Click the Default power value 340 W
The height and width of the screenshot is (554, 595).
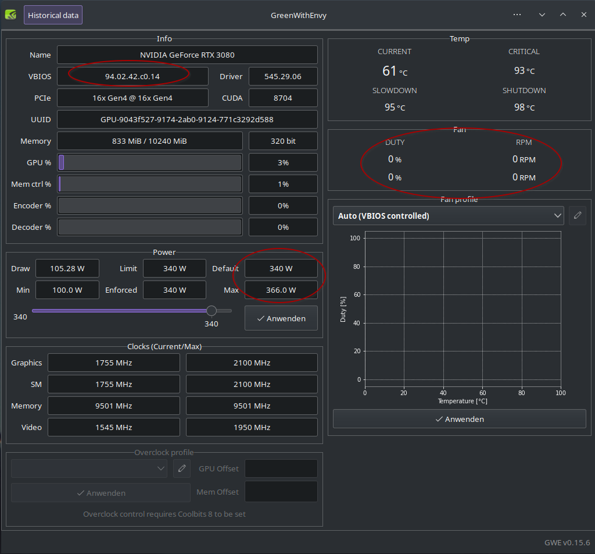pos(281,268)
